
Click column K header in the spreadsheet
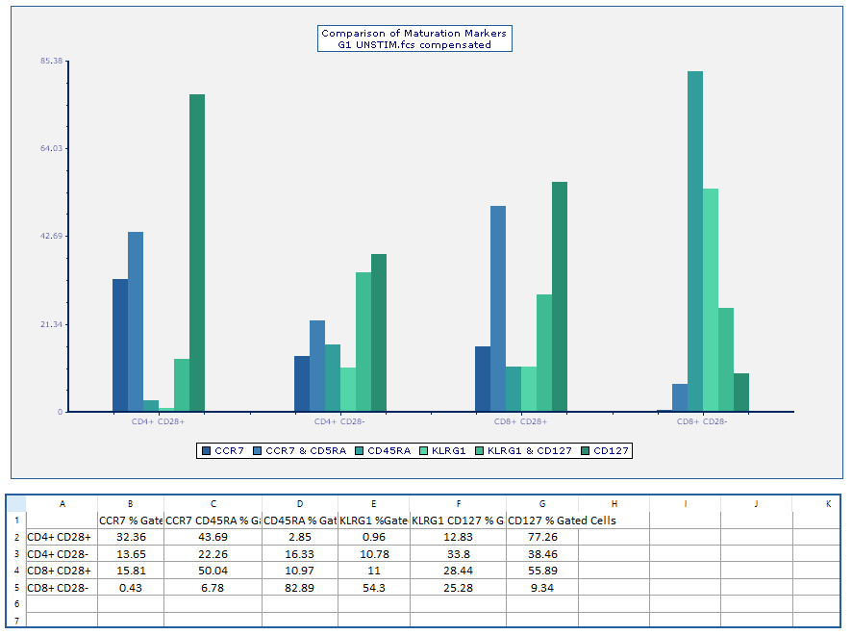(827, 503)
